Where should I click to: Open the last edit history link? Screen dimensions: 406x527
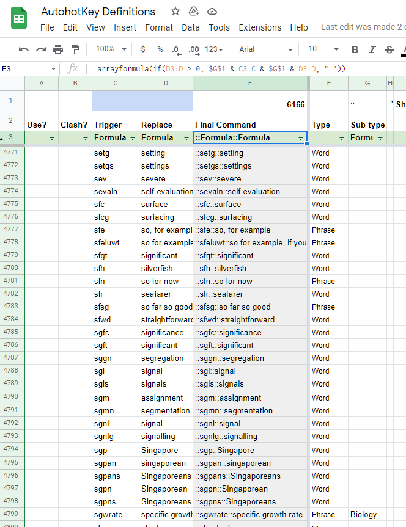[x=363, y=27]
